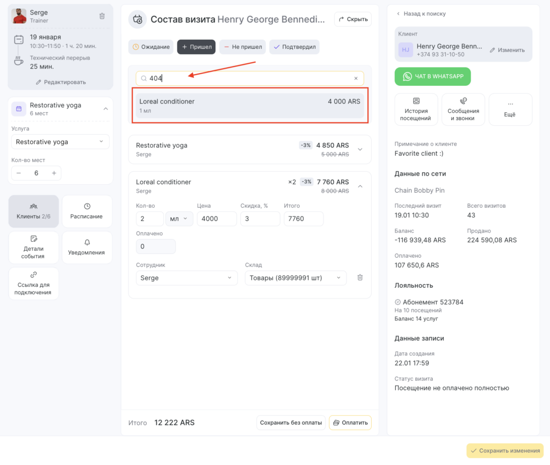Open the WhatsApp chat with the client

pyautogui.click(x=432, y=76)
